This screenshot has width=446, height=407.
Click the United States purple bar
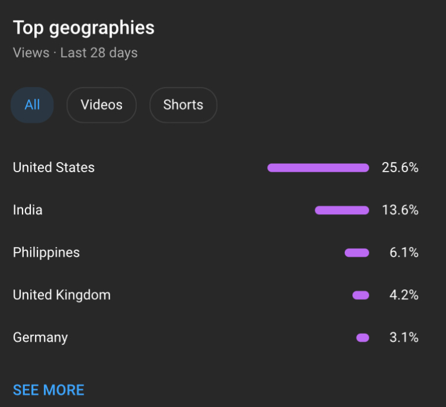coord(318,168)
